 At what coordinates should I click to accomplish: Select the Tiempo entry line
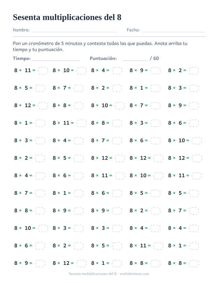pyautogui.click(x=56, y=60)
